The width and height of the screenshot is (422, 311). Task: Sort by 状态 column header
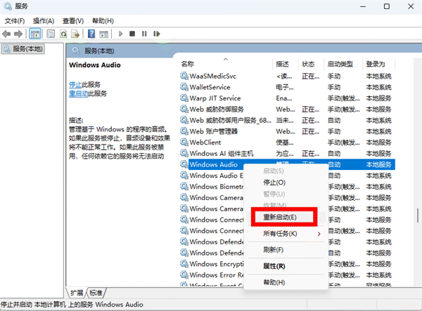311,64
